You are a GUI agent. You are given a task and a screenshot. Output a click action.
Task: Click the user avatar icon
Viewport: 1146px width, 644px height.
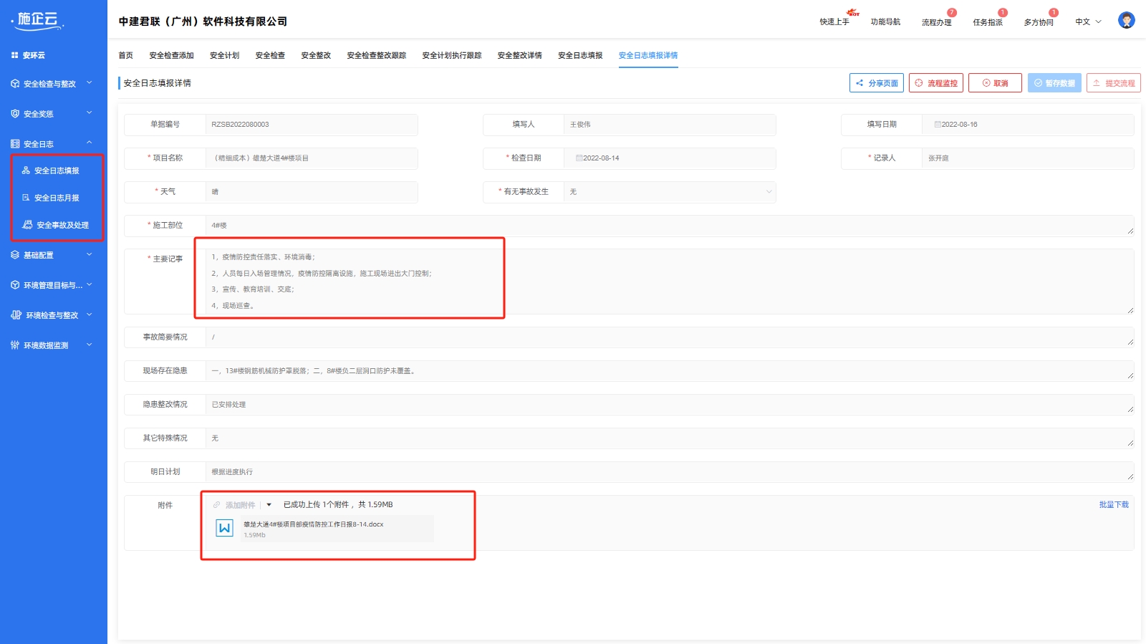(x=1126, y=21)
